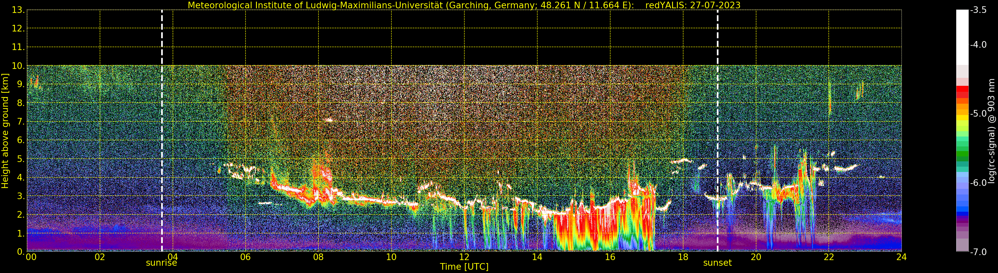998x273 pixels.
Task: Click the '9.' km tick on the height axis
Action: tap(21, 84)
